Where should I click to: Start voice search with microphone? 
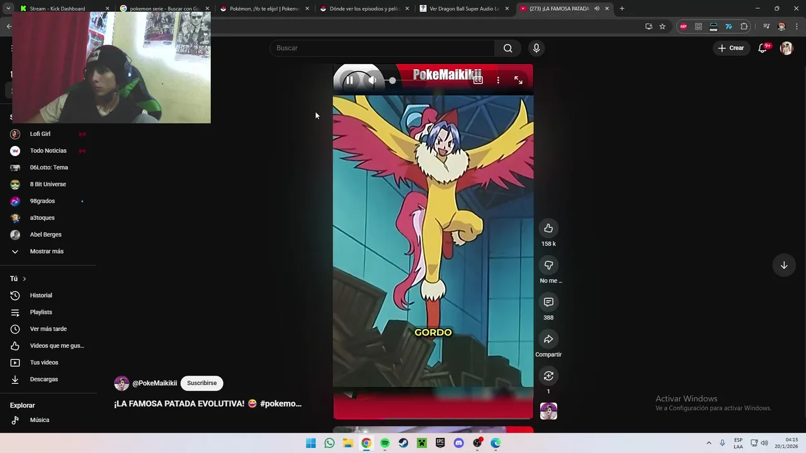[x=536, y=48]
